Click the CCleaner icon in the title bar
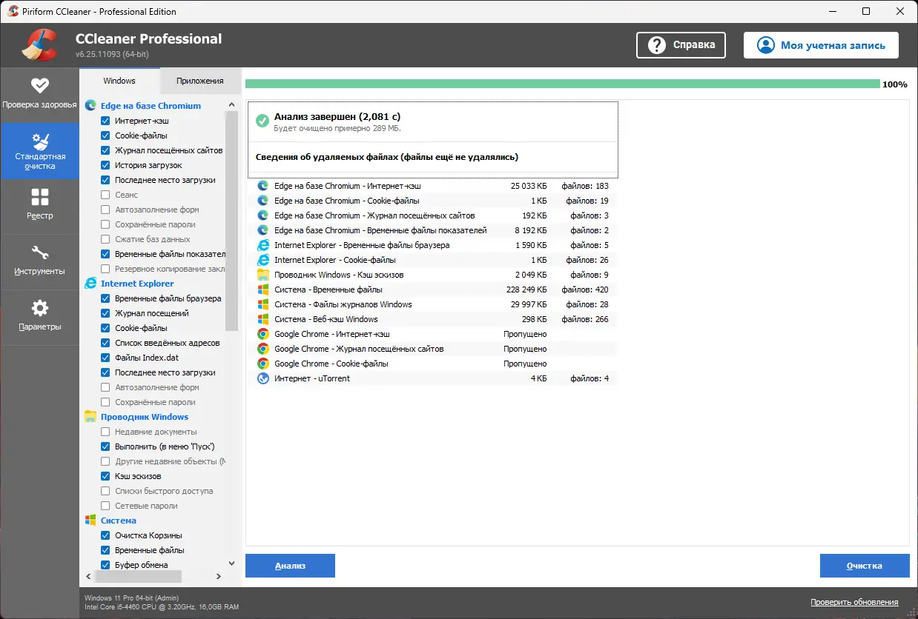The image size is (918, 619). (13, 11)
